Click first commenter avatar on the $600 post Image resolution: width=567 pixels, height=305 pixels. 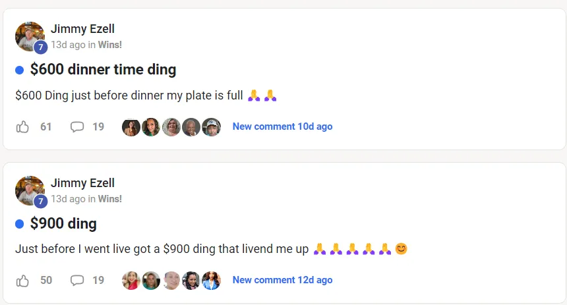[131, 127]
